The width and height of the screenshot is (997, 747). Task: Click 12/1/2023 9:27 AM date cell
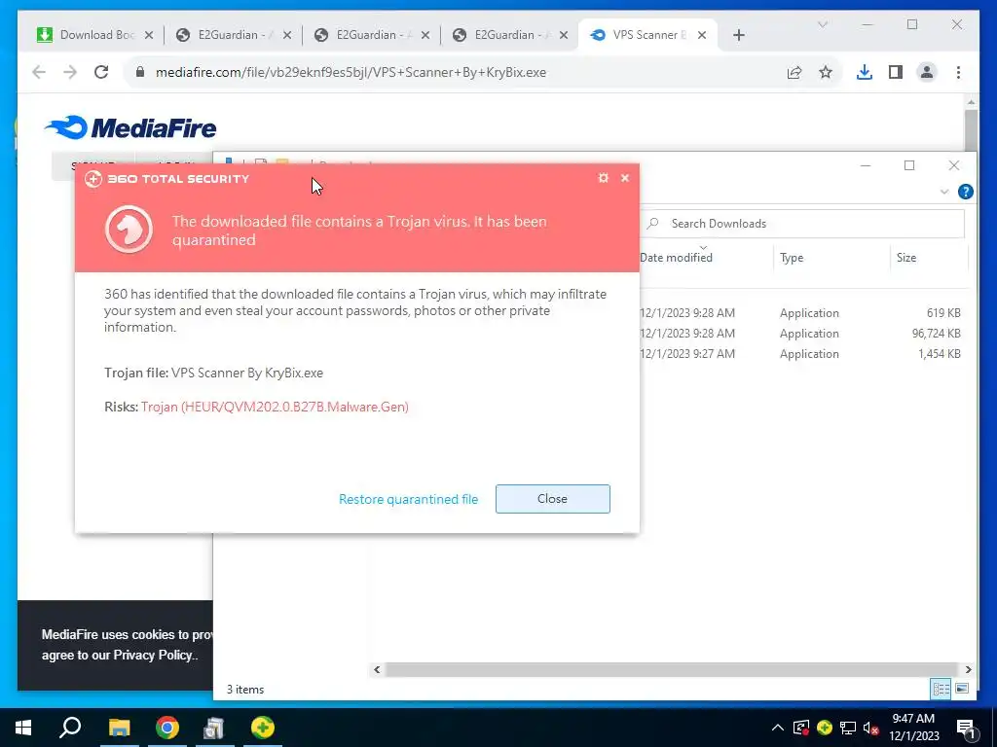point(687,354)
